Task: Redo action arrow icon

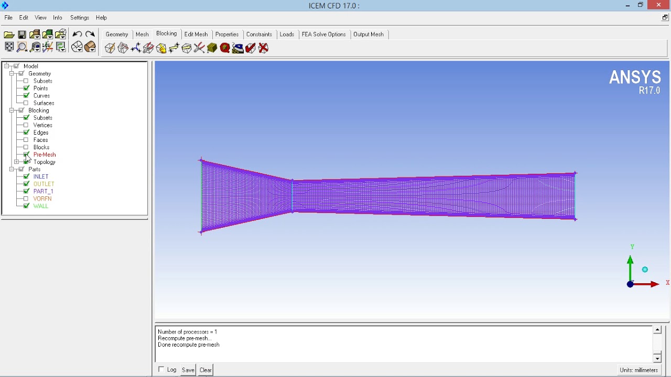Action: click(90, 35)
